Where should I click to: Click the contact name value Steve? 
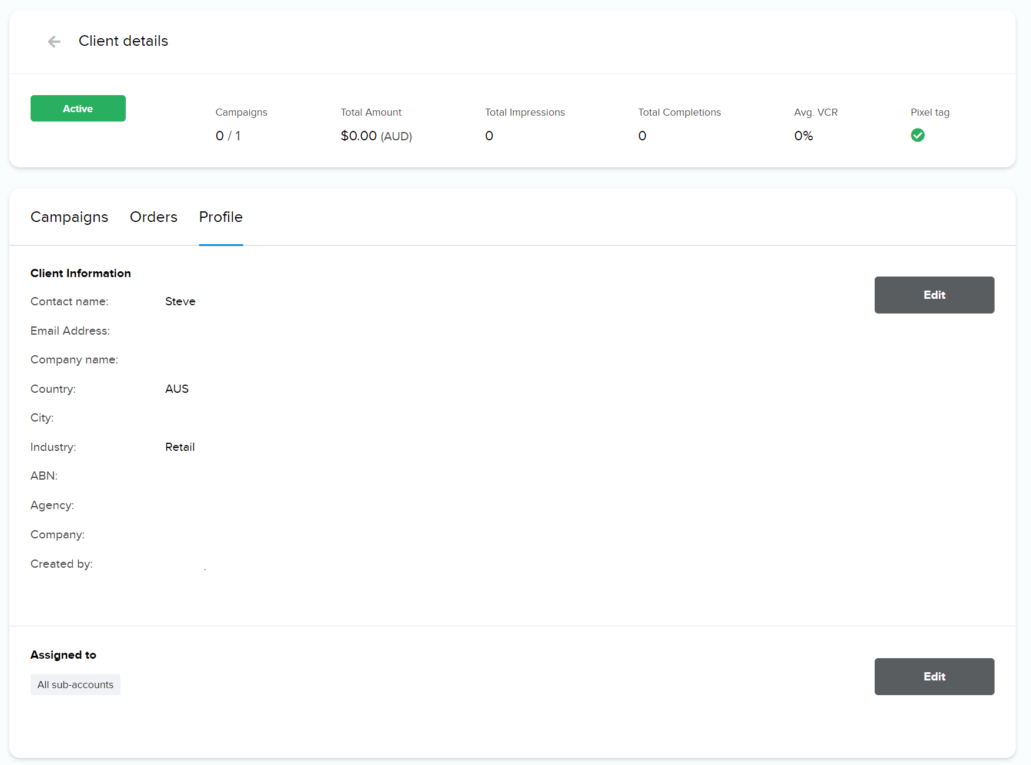[180, 302]
